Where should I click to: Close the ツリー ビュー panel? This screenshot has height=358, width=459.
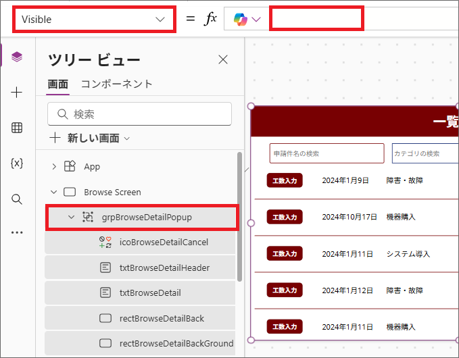tap(223, 60)
